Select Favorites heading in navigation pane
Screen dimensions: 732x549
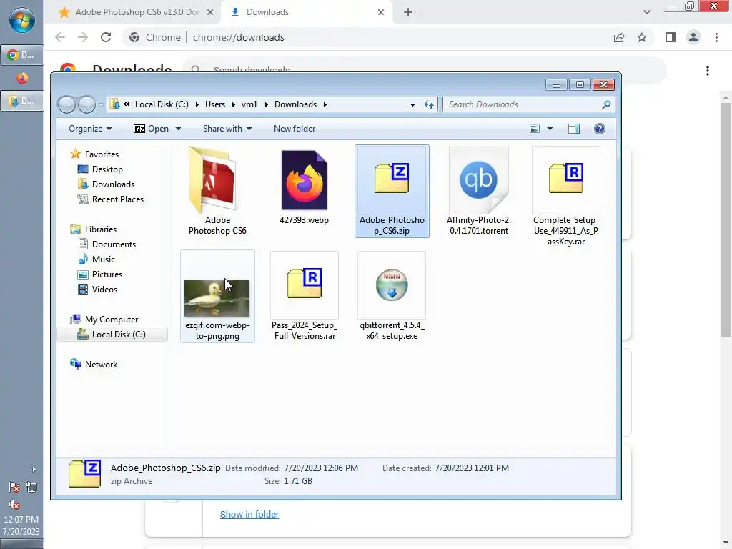[102, 154]
